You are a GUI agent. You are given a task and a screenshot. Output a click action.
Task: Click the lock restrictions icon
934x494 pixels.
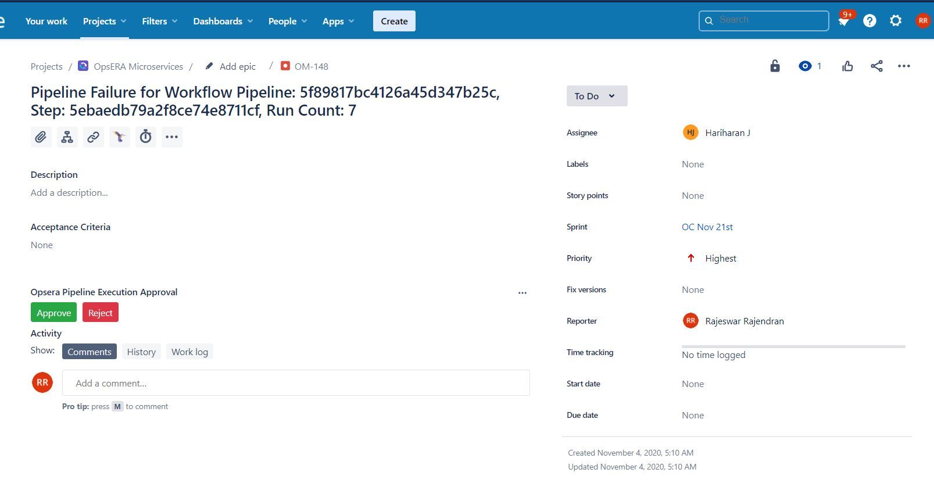click(775, 66)
